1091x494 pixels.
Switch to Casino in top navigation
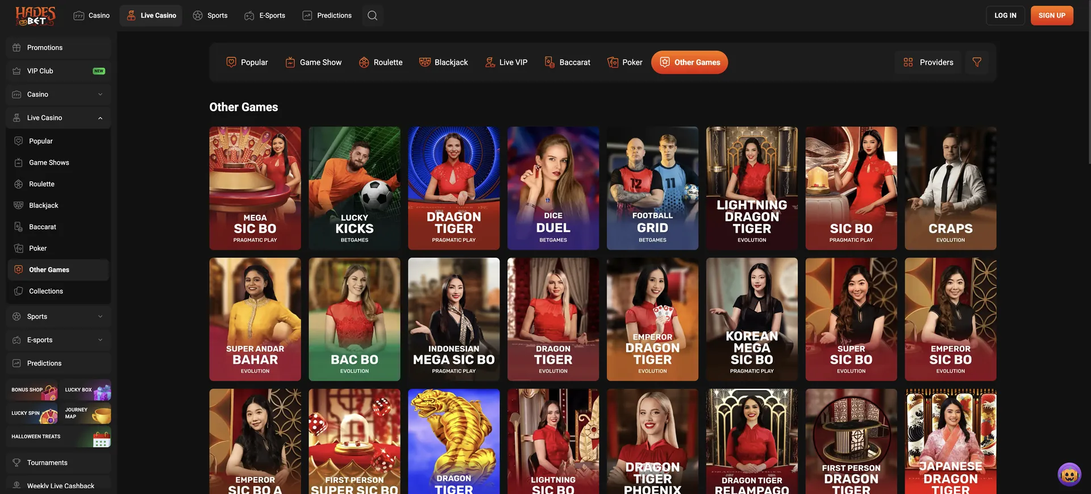pos(91,15)
